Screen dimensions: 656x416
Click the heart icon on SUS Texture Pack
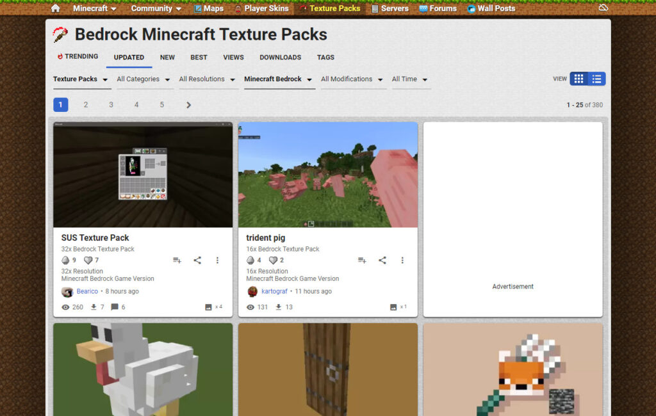click(88, 260)
